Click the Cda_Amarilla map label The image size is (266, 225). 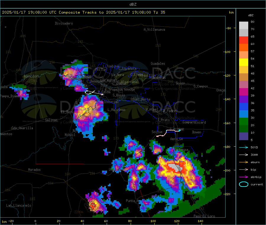point(22,128)
